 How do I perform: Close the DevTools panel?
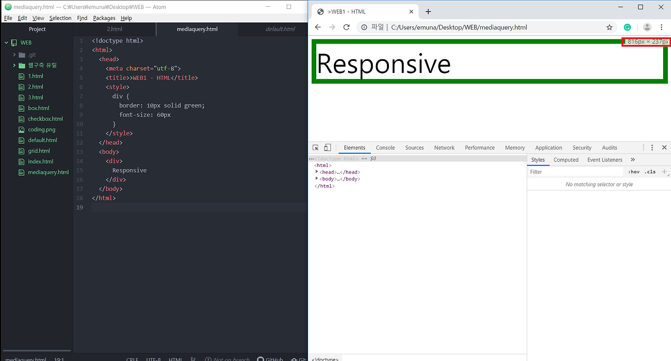click(x=664, y=148)
